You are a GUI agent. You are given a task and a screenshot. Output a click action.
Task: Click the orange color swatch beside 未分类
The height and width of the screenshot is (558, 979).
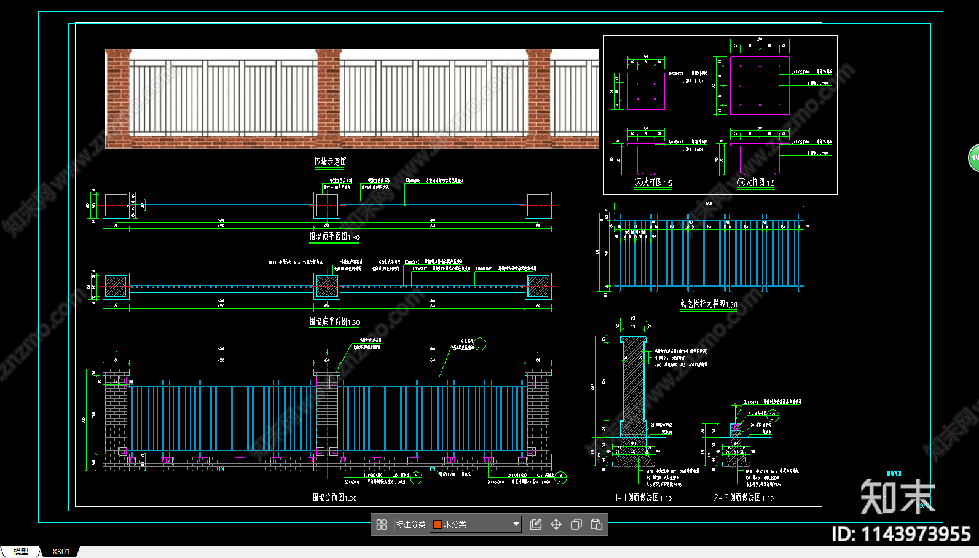[438, 524]
